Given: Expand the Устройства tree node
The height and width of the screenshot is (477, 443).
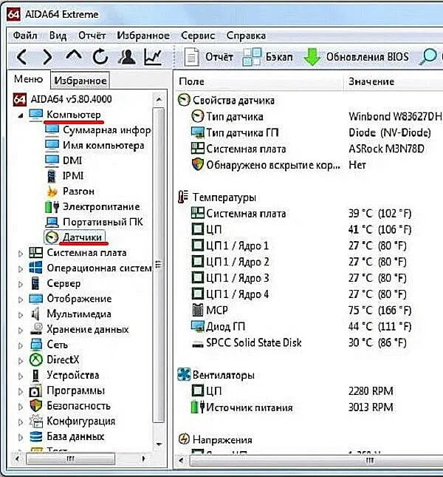Looking at the screenshot, I should 21,376.
